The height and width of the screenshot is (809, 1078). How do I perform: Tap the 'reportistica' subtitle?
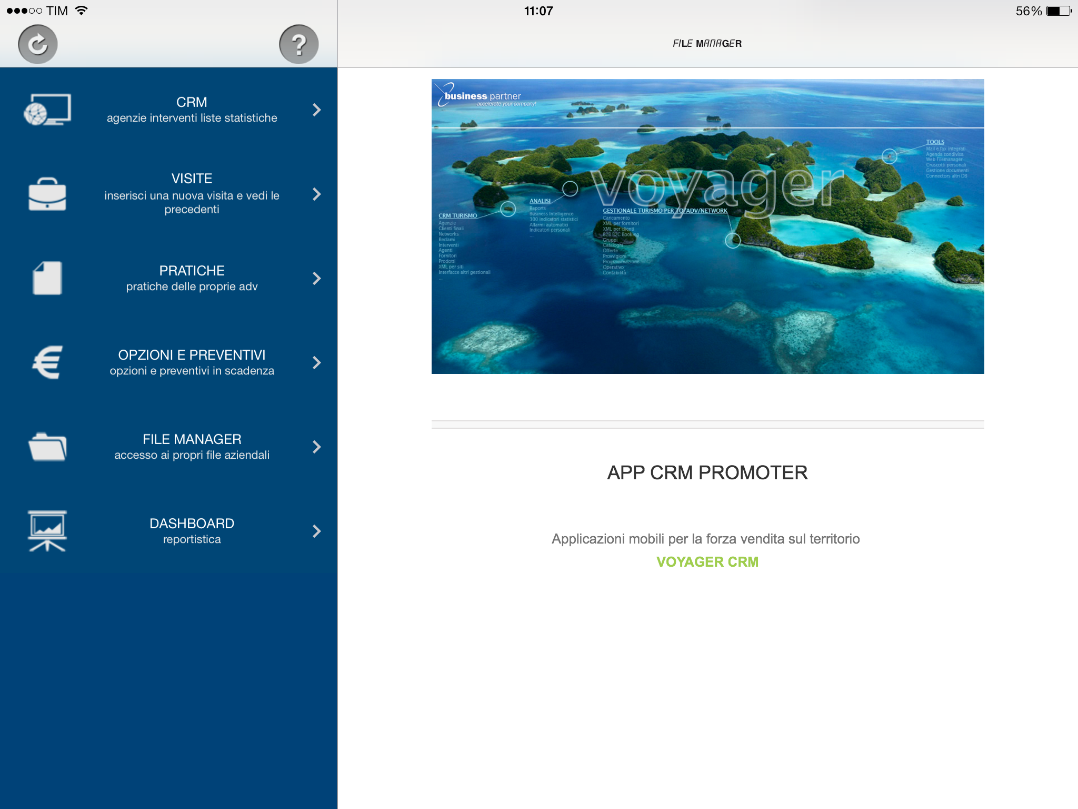(192, 539)
